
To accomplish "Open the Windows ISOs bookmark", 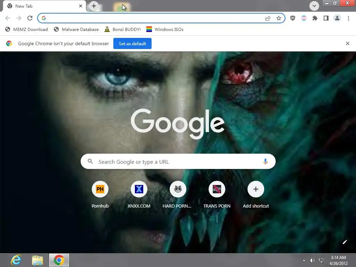I will (165, 29).
